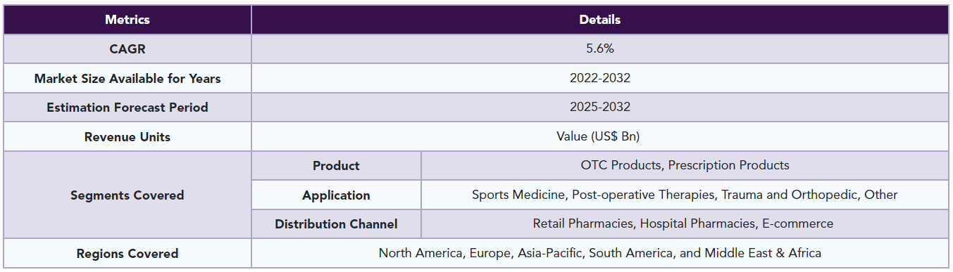Click the Value (US$ Bn) cell

(599, 136)
